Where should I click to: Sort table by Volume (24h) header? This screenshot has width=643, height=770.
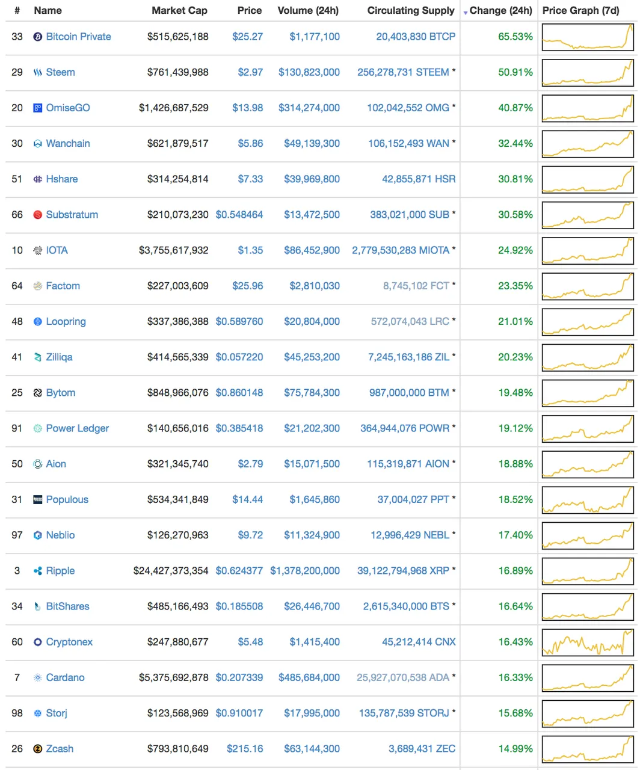pyautogui.click(x=308, y=11)
